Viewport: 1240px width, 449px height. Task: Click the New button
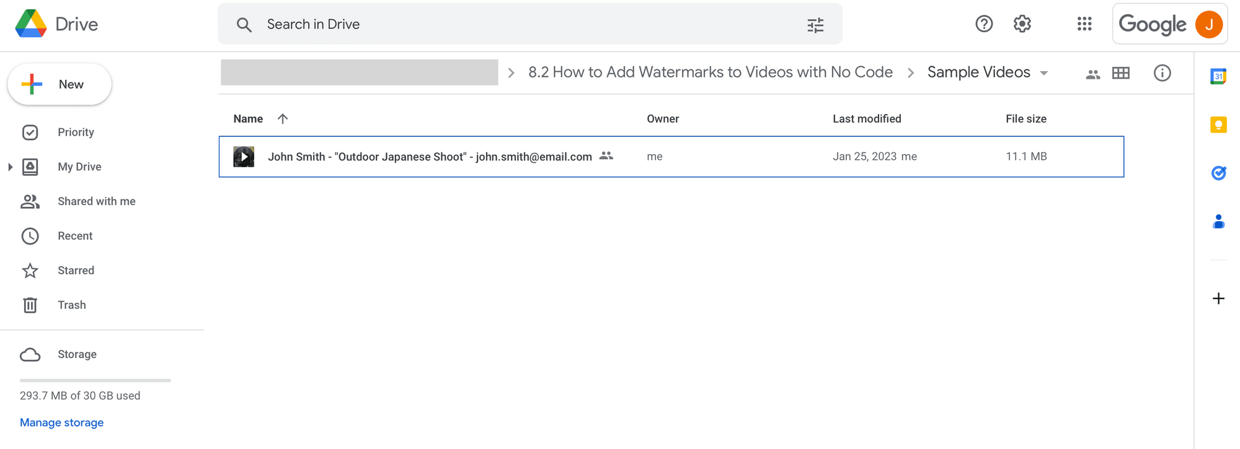[x=60, y=84]
